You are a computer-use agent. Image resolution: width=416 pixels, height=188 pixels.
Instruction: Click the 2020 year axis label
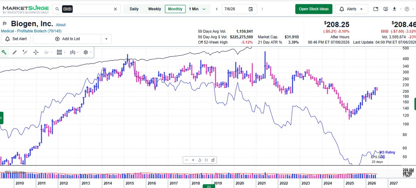pos(239,183)
